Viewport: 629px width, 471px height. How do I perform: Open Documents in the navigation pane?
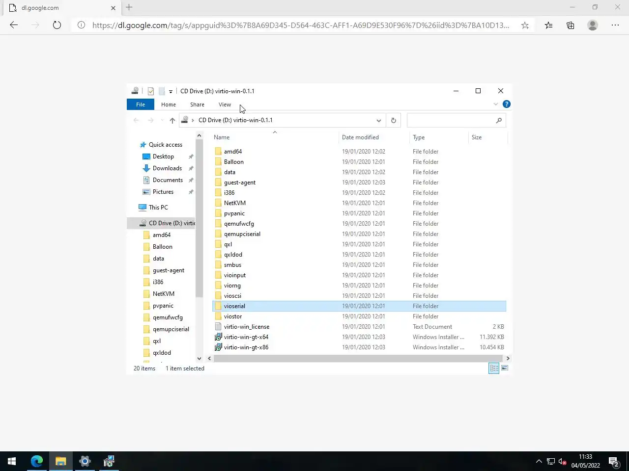(168, 180)
